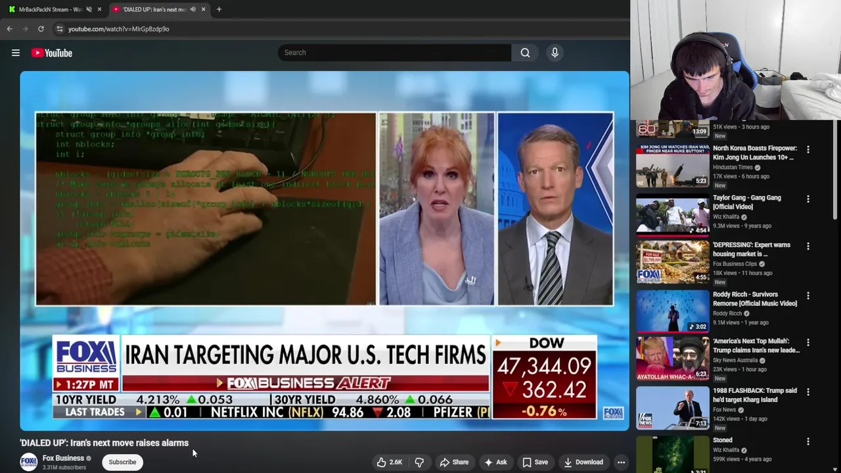Open the 60 Minutes video thumbnail

[672, 129]
